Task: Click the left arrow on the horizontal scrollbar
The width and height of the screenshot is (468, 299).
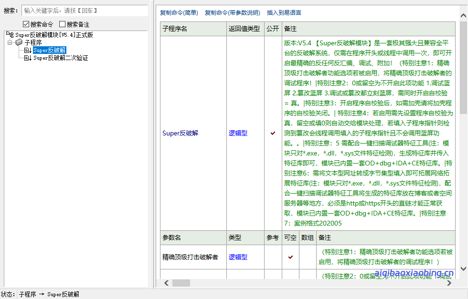Action: (166, 283)
